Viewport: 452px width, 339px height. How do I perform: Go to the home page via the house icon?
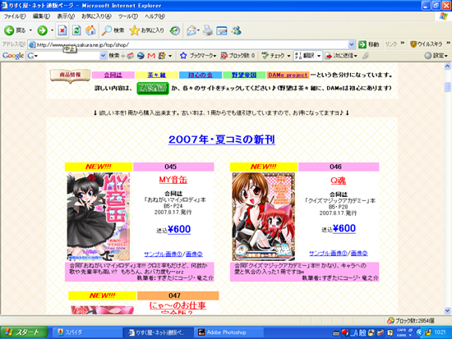click(x=90, y=30)
